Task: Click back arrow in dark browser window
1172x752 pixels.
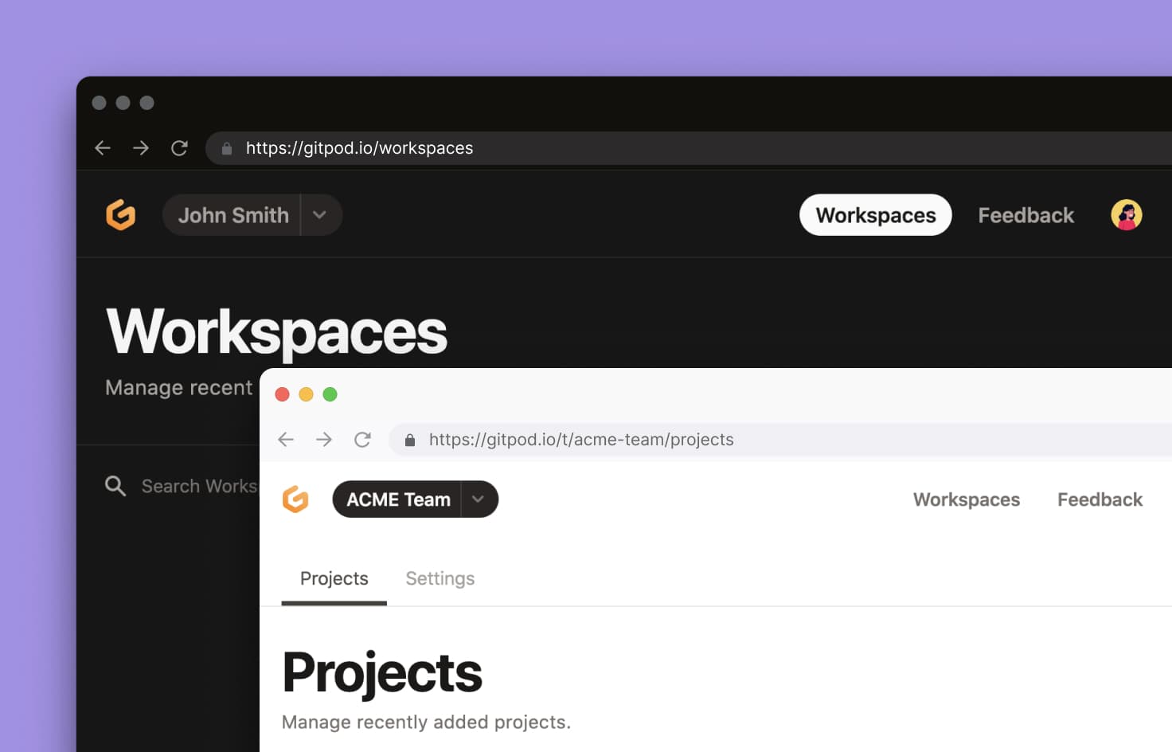Action: click(x=103, y=148)
